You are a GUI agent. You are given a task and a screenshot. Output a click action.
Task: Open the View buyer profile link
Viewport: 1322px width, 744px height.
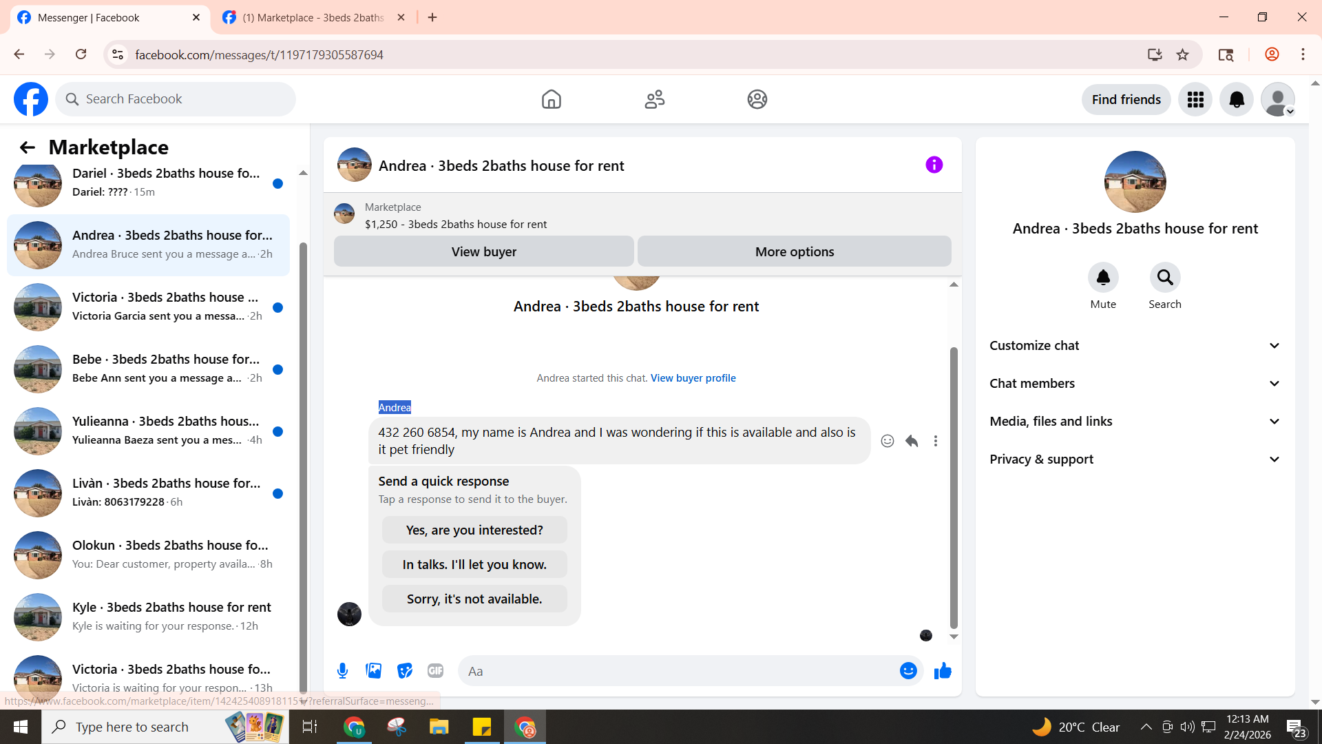(693, 378)
